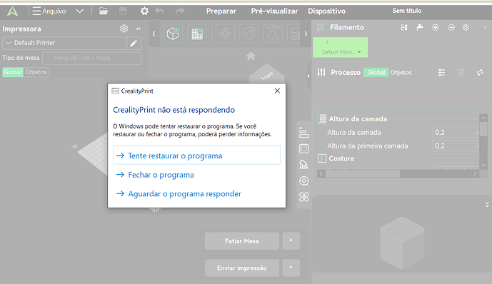
Task: Choose Fechar o programa in the dialog
Action: pyautogui.click(x=161, y=175)
